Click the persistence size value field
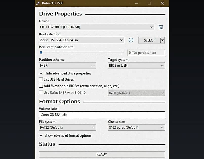 (x=146, y=53)
